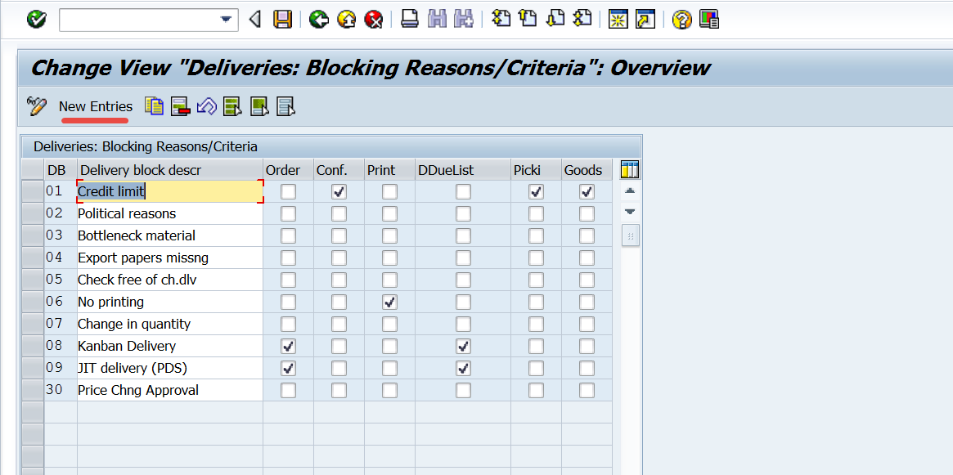Uncheck DDueList for Kanban Delivery
This screenshot has height=475, width=953.
coord(463,346)
